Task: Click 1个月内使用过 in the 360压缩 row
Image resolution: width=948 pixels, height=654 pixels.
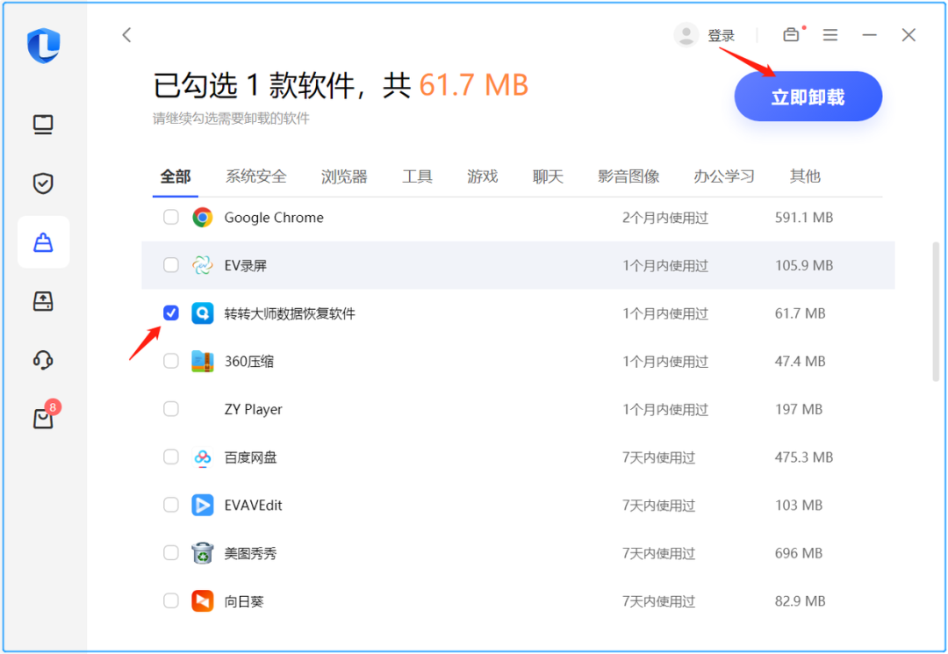Action: pyautogui.click(x=665, y=362)
